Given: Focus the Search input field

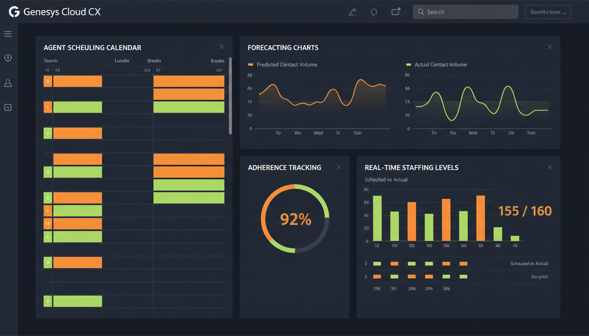Looking at the screenshot, I should coord(465,12).
